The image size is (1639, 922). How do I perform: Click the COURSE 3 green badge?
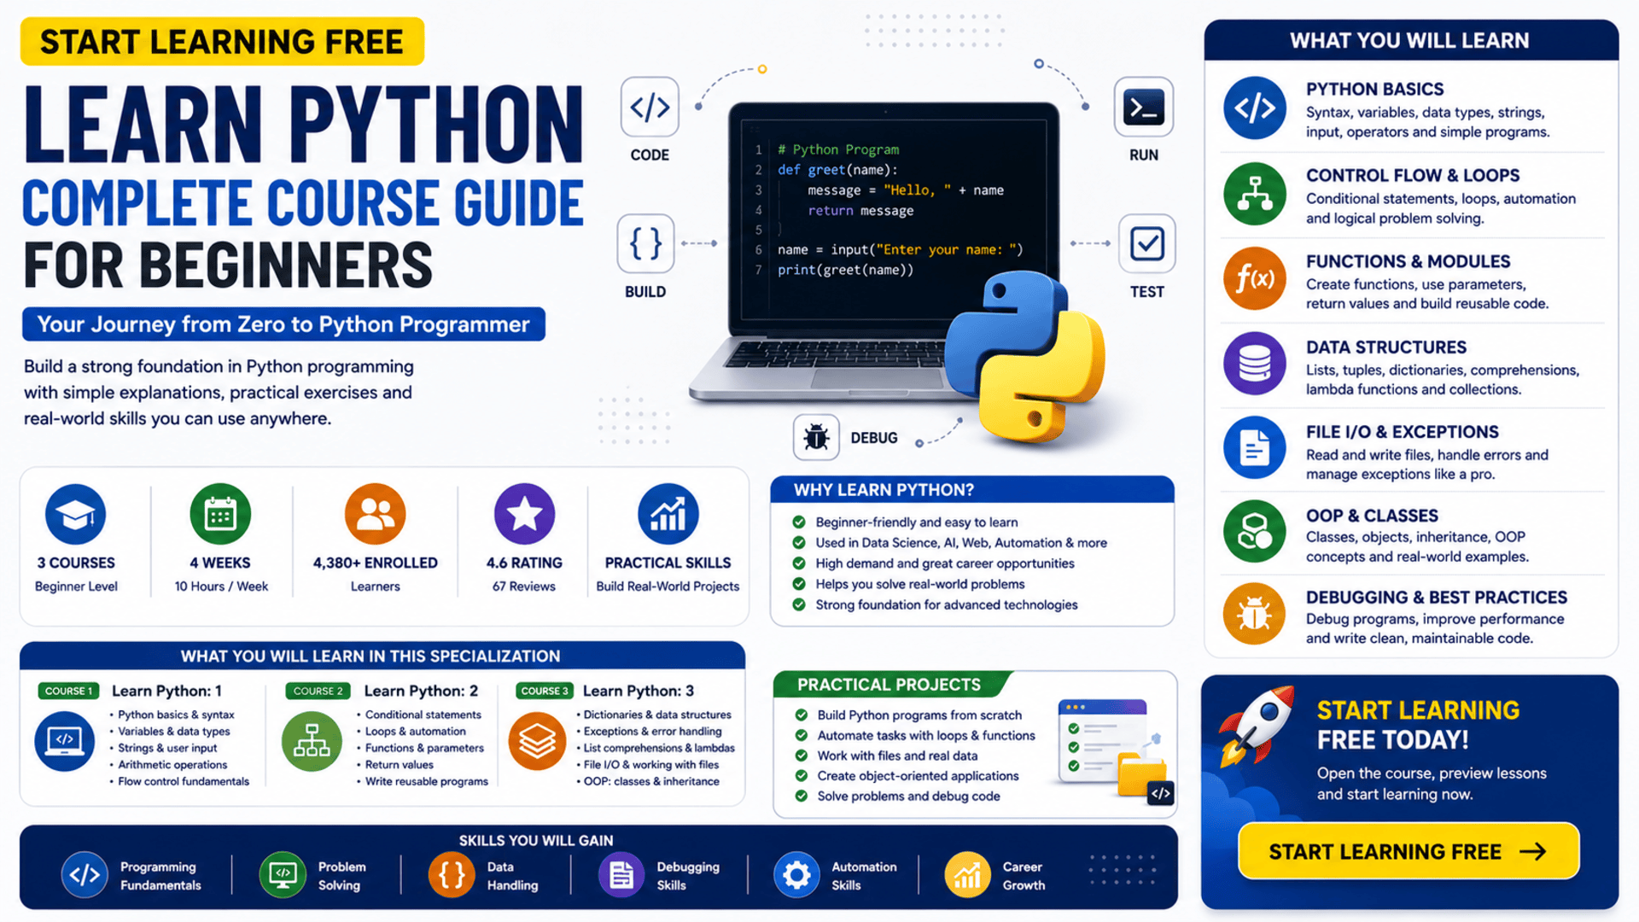tap(545, 691)
